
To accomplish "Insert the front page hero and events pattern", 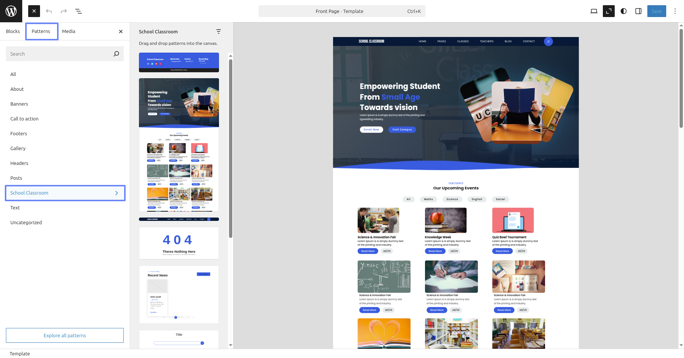I will (179, 145).
